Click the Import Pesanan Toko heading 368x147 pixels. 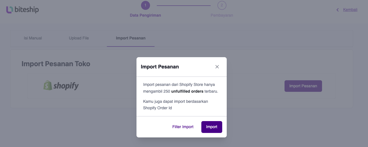pos(56,64)
